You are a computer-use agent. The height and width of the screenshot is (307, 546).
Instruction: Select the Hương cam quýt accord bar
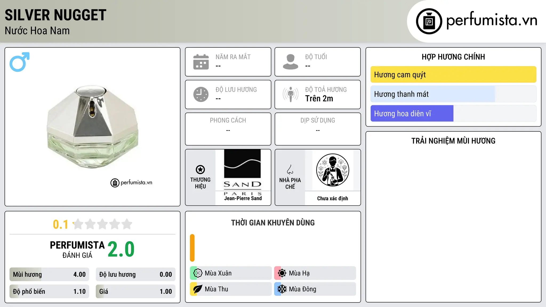point(453,75)
